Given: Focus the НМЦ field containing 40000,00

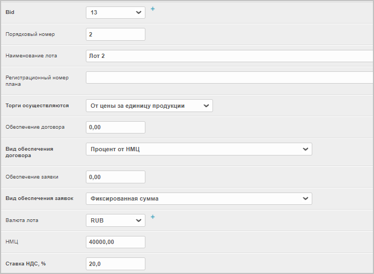Looking at the screenshot, I should (x=115, y=242).
